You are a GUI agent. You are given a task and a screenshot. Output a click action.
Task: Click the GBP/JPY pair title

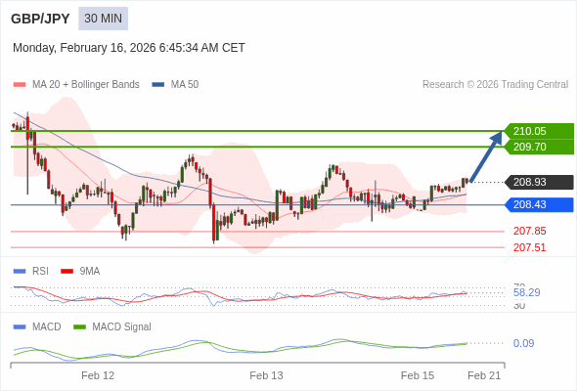coord(40,19)
